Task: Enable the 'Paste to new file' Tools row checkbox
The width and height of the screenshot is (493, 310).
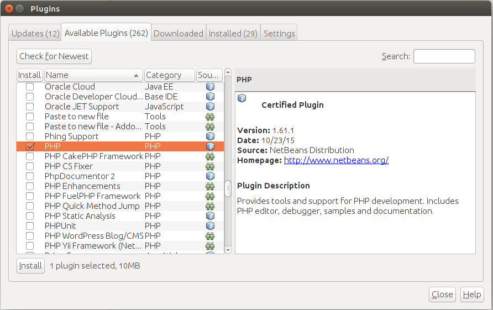Action: point(30,117)
